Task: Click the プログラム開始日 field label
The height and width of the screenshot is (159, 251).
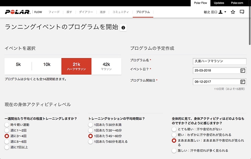Action: point(143,80)
